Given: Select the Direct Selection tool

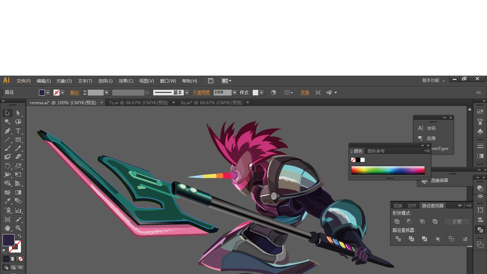Looking at the screenshot, I should 18,113.
